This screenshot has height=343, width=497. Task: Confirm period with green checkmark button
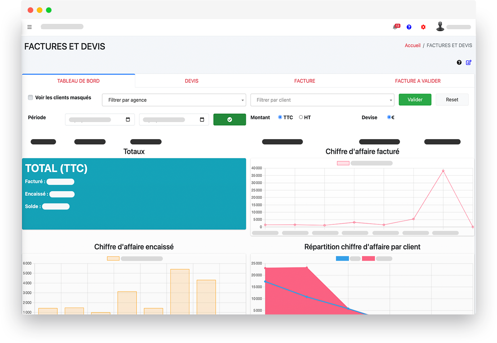230,119
